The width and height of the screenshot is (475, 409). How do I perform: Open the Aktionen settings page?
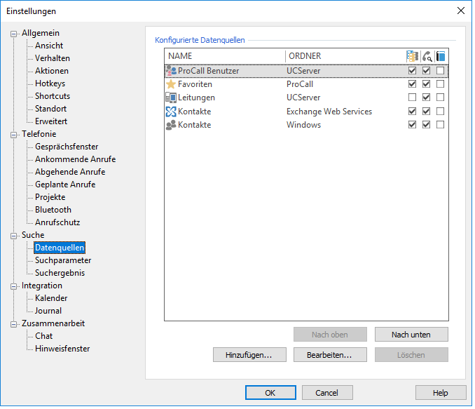52,71
